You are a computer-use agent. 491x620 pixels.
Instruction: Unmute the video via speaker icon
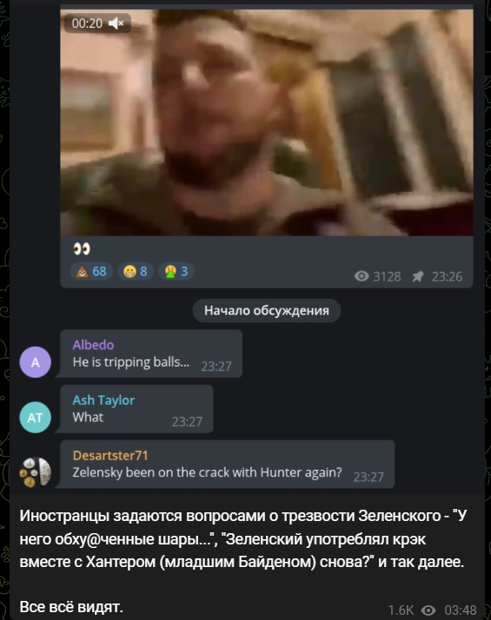pos(116,23)
